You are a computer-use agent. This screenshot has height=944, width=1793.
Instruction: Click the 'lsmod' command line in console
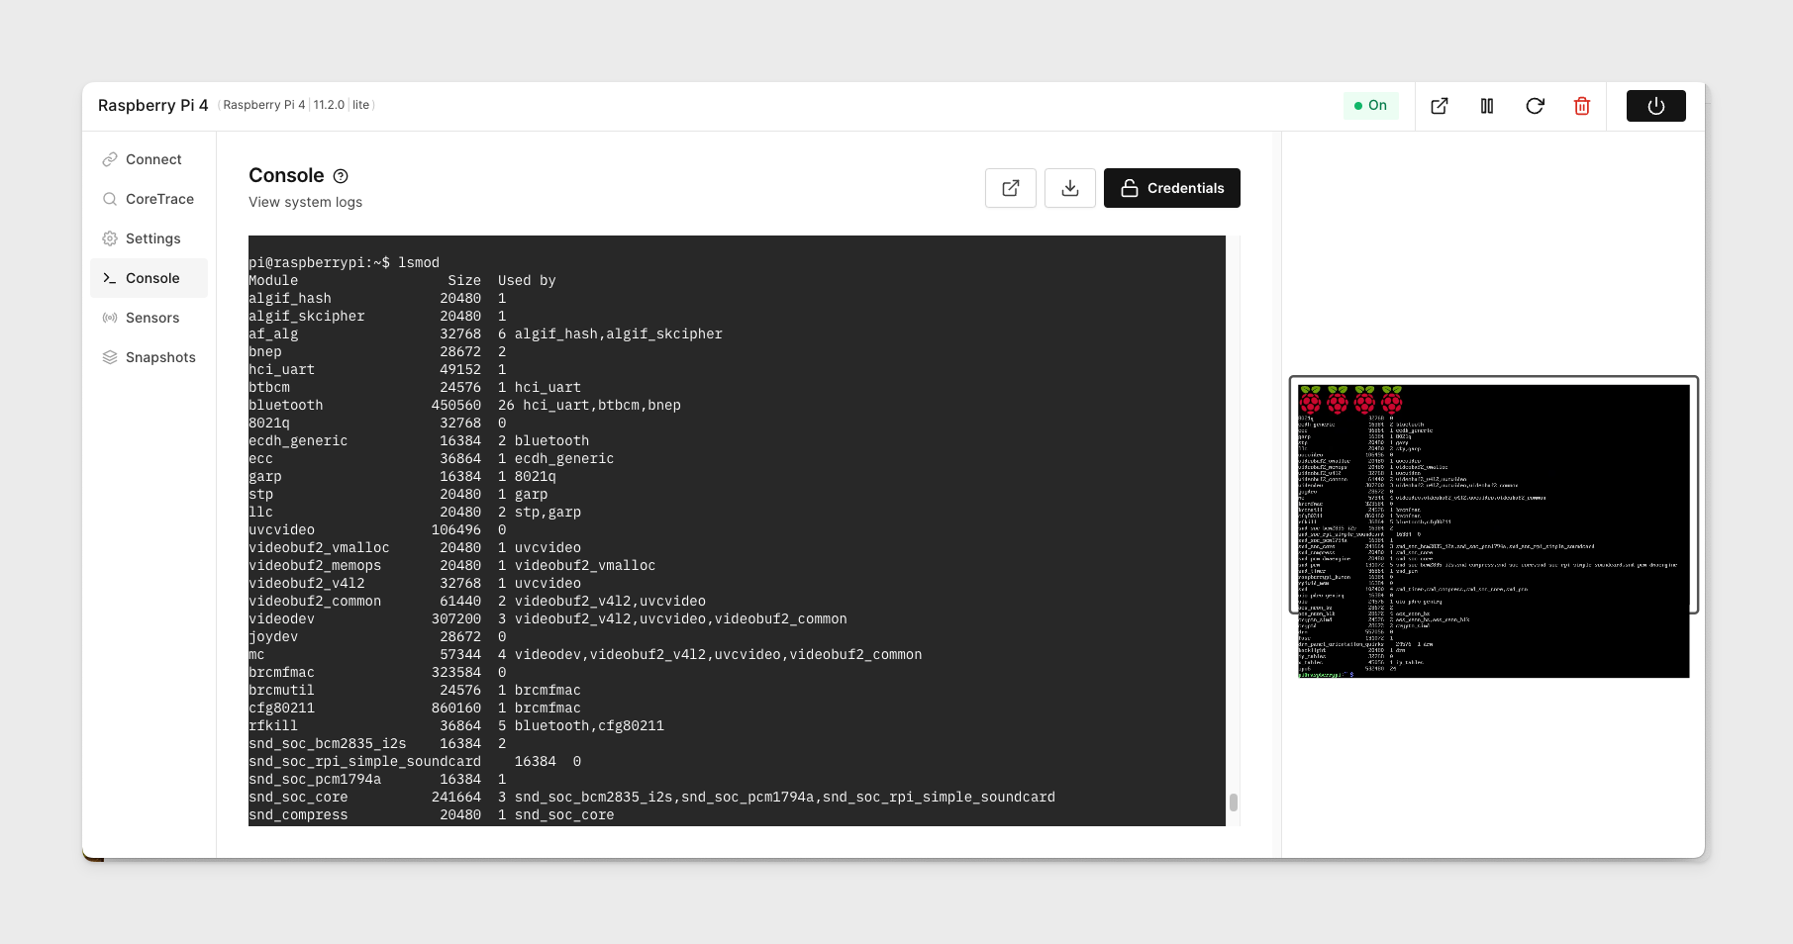point(344,263)
